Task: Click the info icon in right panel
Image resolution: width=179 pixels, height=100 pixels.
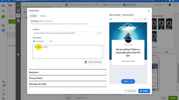Action: tap(167, 52)
